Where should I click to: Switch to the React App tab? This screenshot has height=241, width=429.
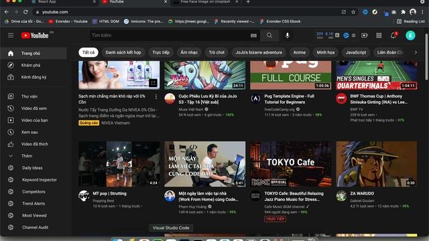click(64, 2)
